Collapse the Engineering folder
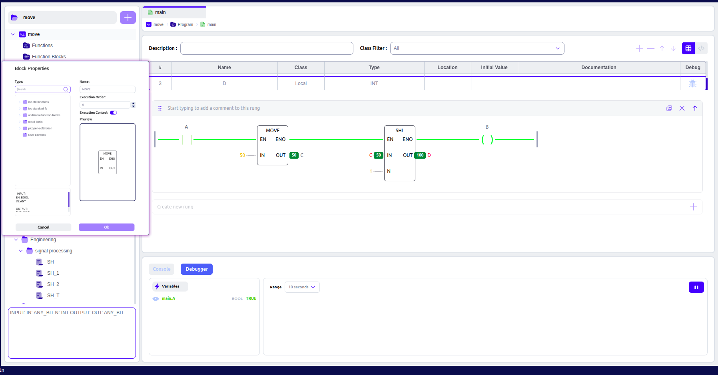 coord(16,240)
